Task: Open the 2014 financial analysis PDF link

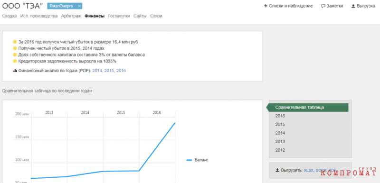Action: pyautogui.click(x=97, y=71)
